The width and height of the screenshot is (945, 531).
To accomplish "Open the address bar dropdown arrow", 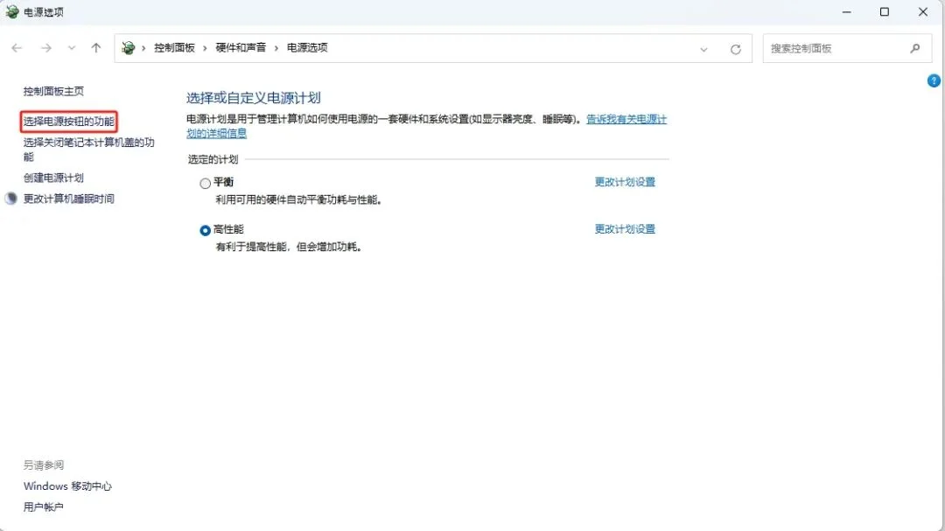I will click(704, 48).
